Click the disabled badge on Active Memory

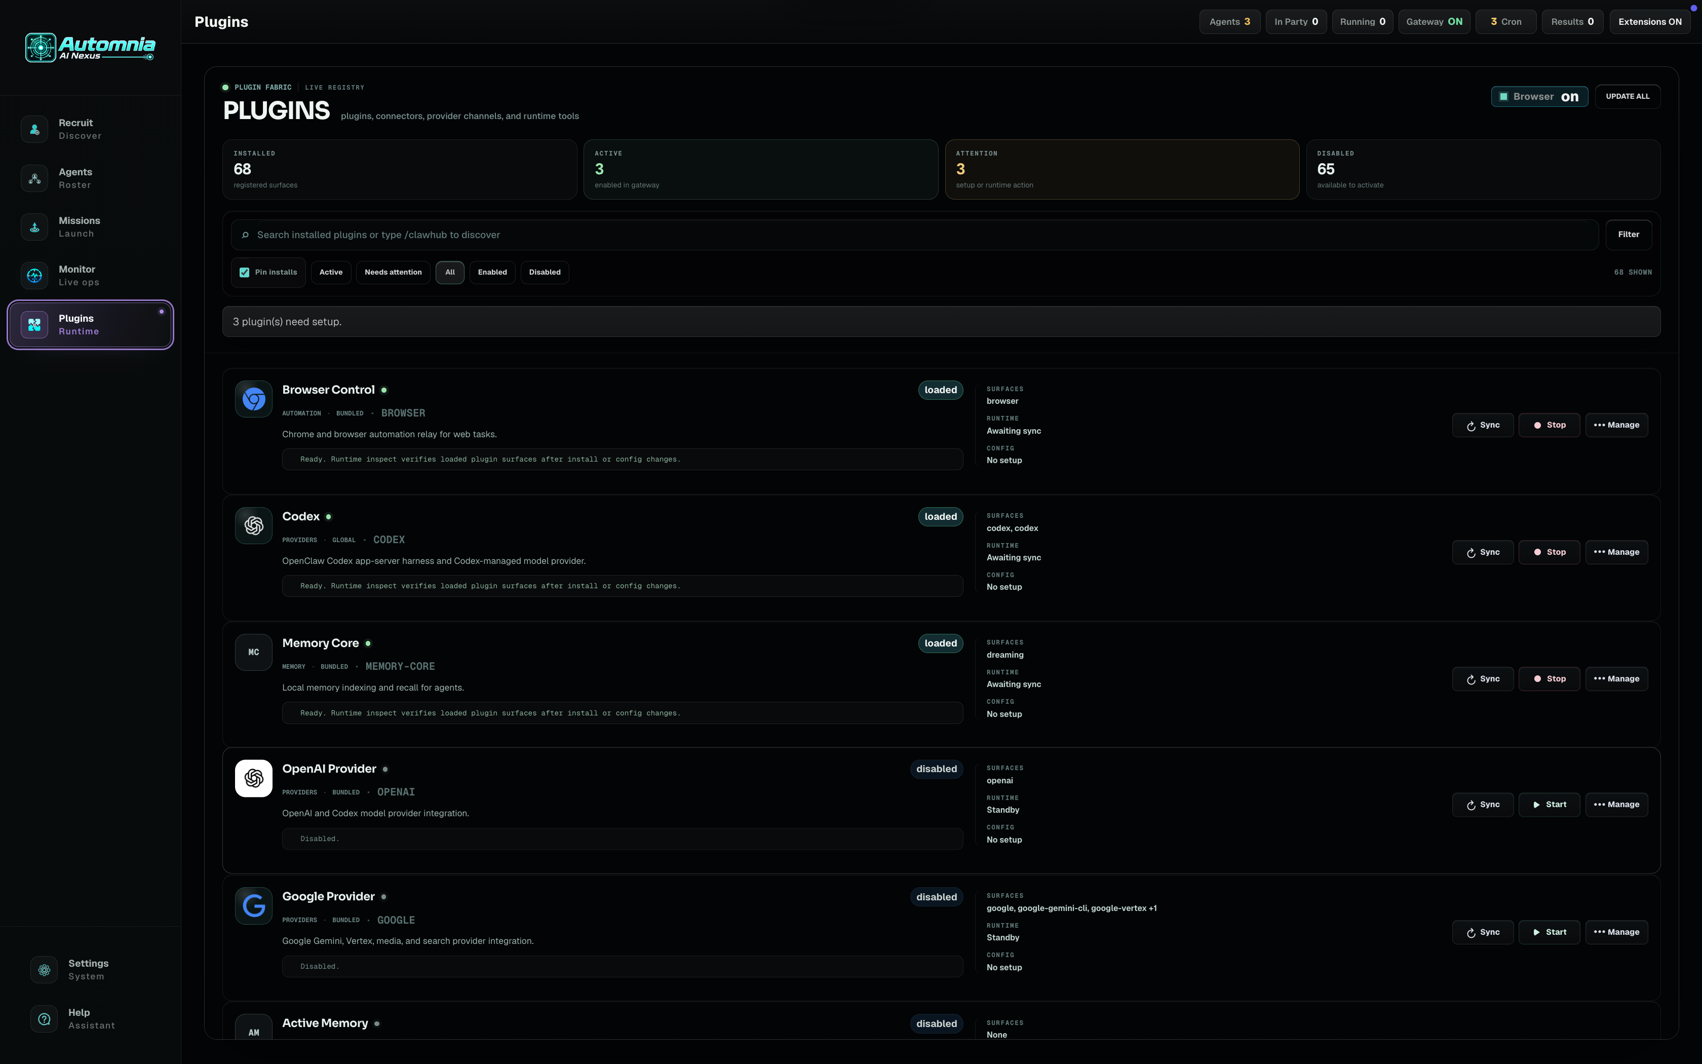[936, 1024]
